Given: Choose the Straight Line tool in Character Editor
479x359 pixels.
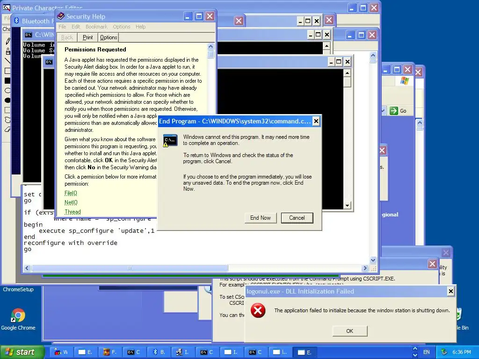Looking at the screenshot, I should click(7, 61).
